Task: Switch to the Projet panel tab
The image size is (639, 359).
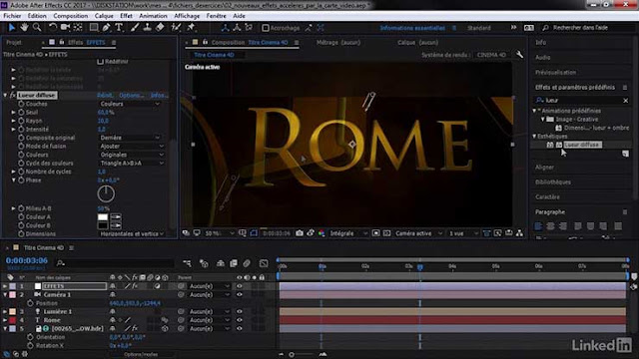Action: point(14,42)
